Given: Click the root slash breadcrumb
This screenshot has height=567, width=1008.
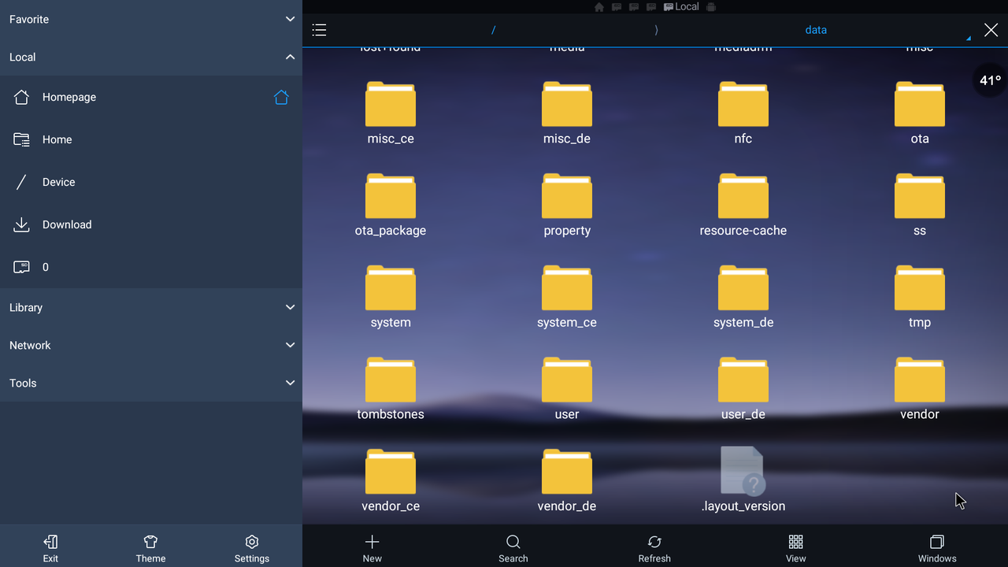Looking at the screenshot, I should [x=494, y=30].
